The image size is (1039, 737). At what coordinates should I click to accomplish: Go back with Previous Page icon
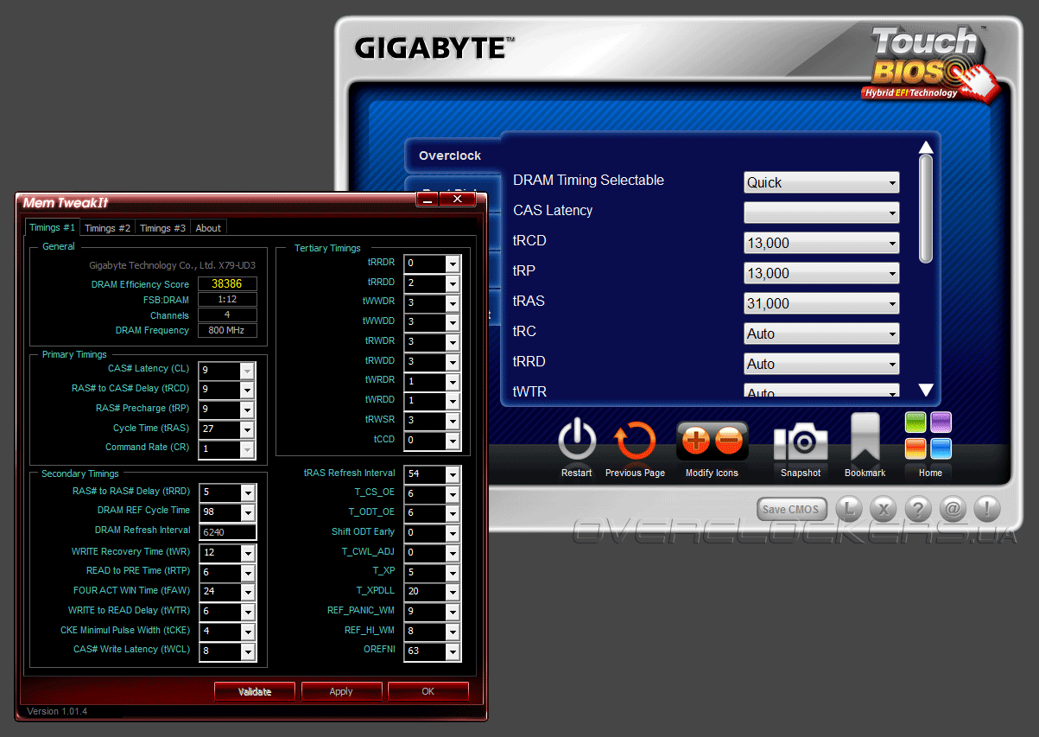click(x=635, y=442)
